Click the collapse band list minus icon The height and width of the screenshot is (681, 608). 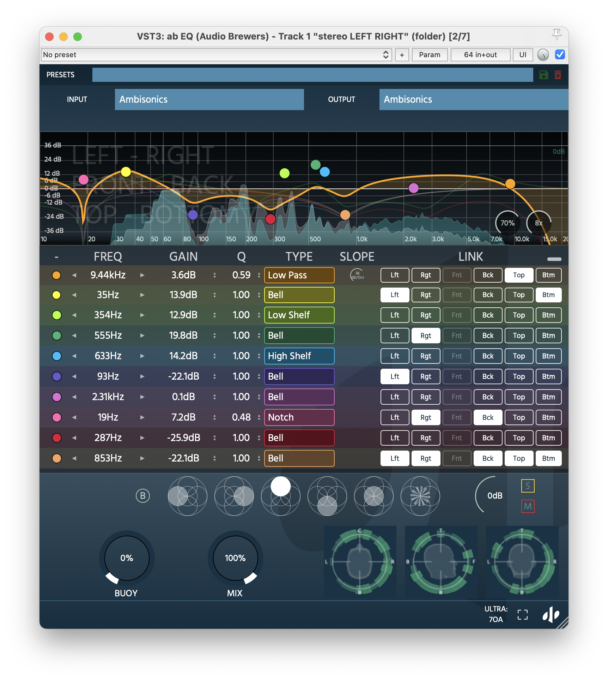click(x=554, y=259)
